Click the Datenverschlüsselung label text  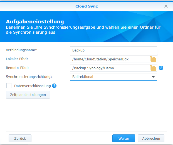pos(32,86)
